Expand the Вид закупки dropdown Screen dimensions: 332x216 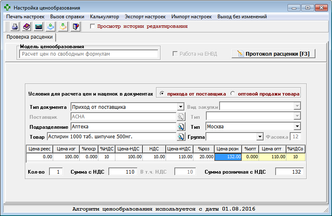pos(297,106)
